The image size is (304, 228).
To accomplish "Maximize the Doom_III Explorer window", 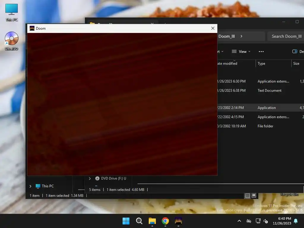I will (x=297, y=22).
